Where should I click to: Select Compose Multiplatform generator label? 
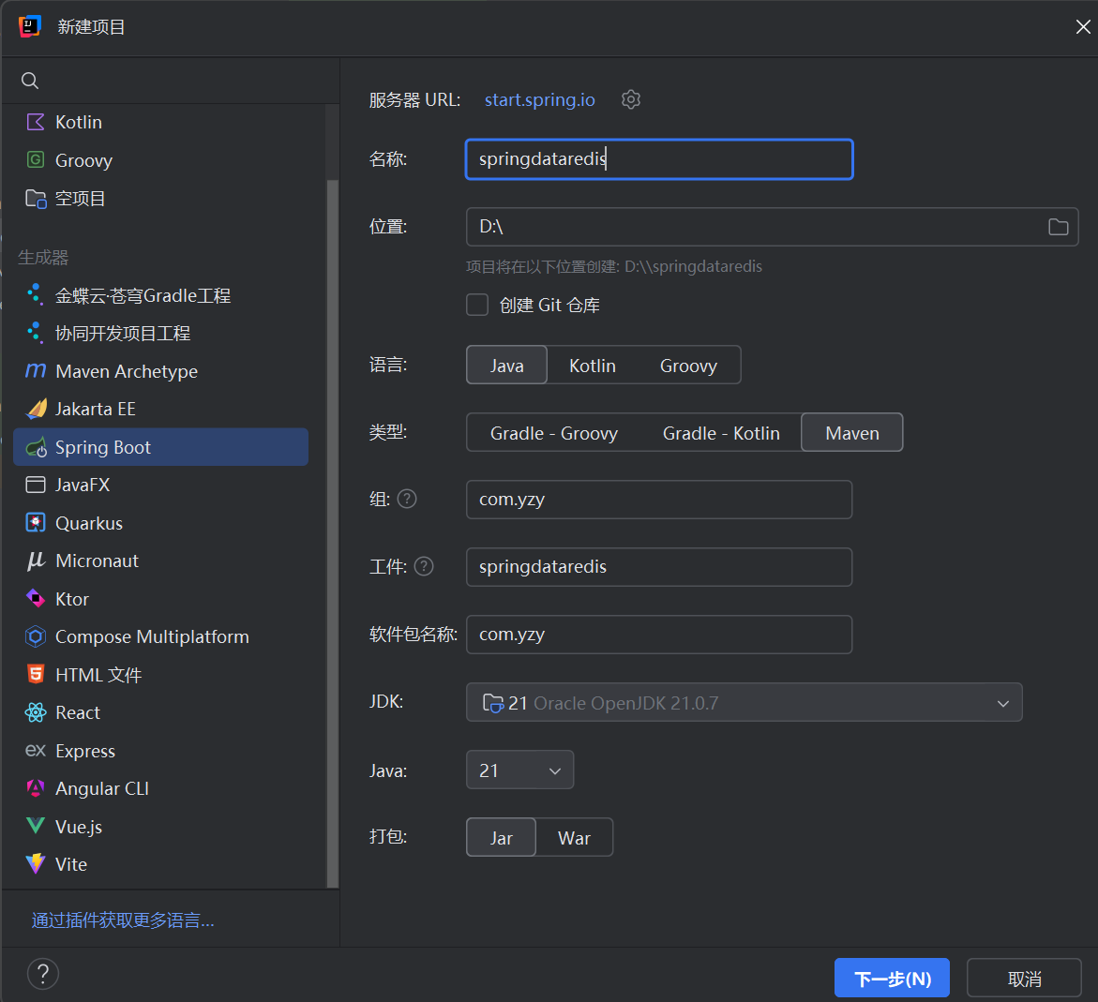click(x=152, y=636)
